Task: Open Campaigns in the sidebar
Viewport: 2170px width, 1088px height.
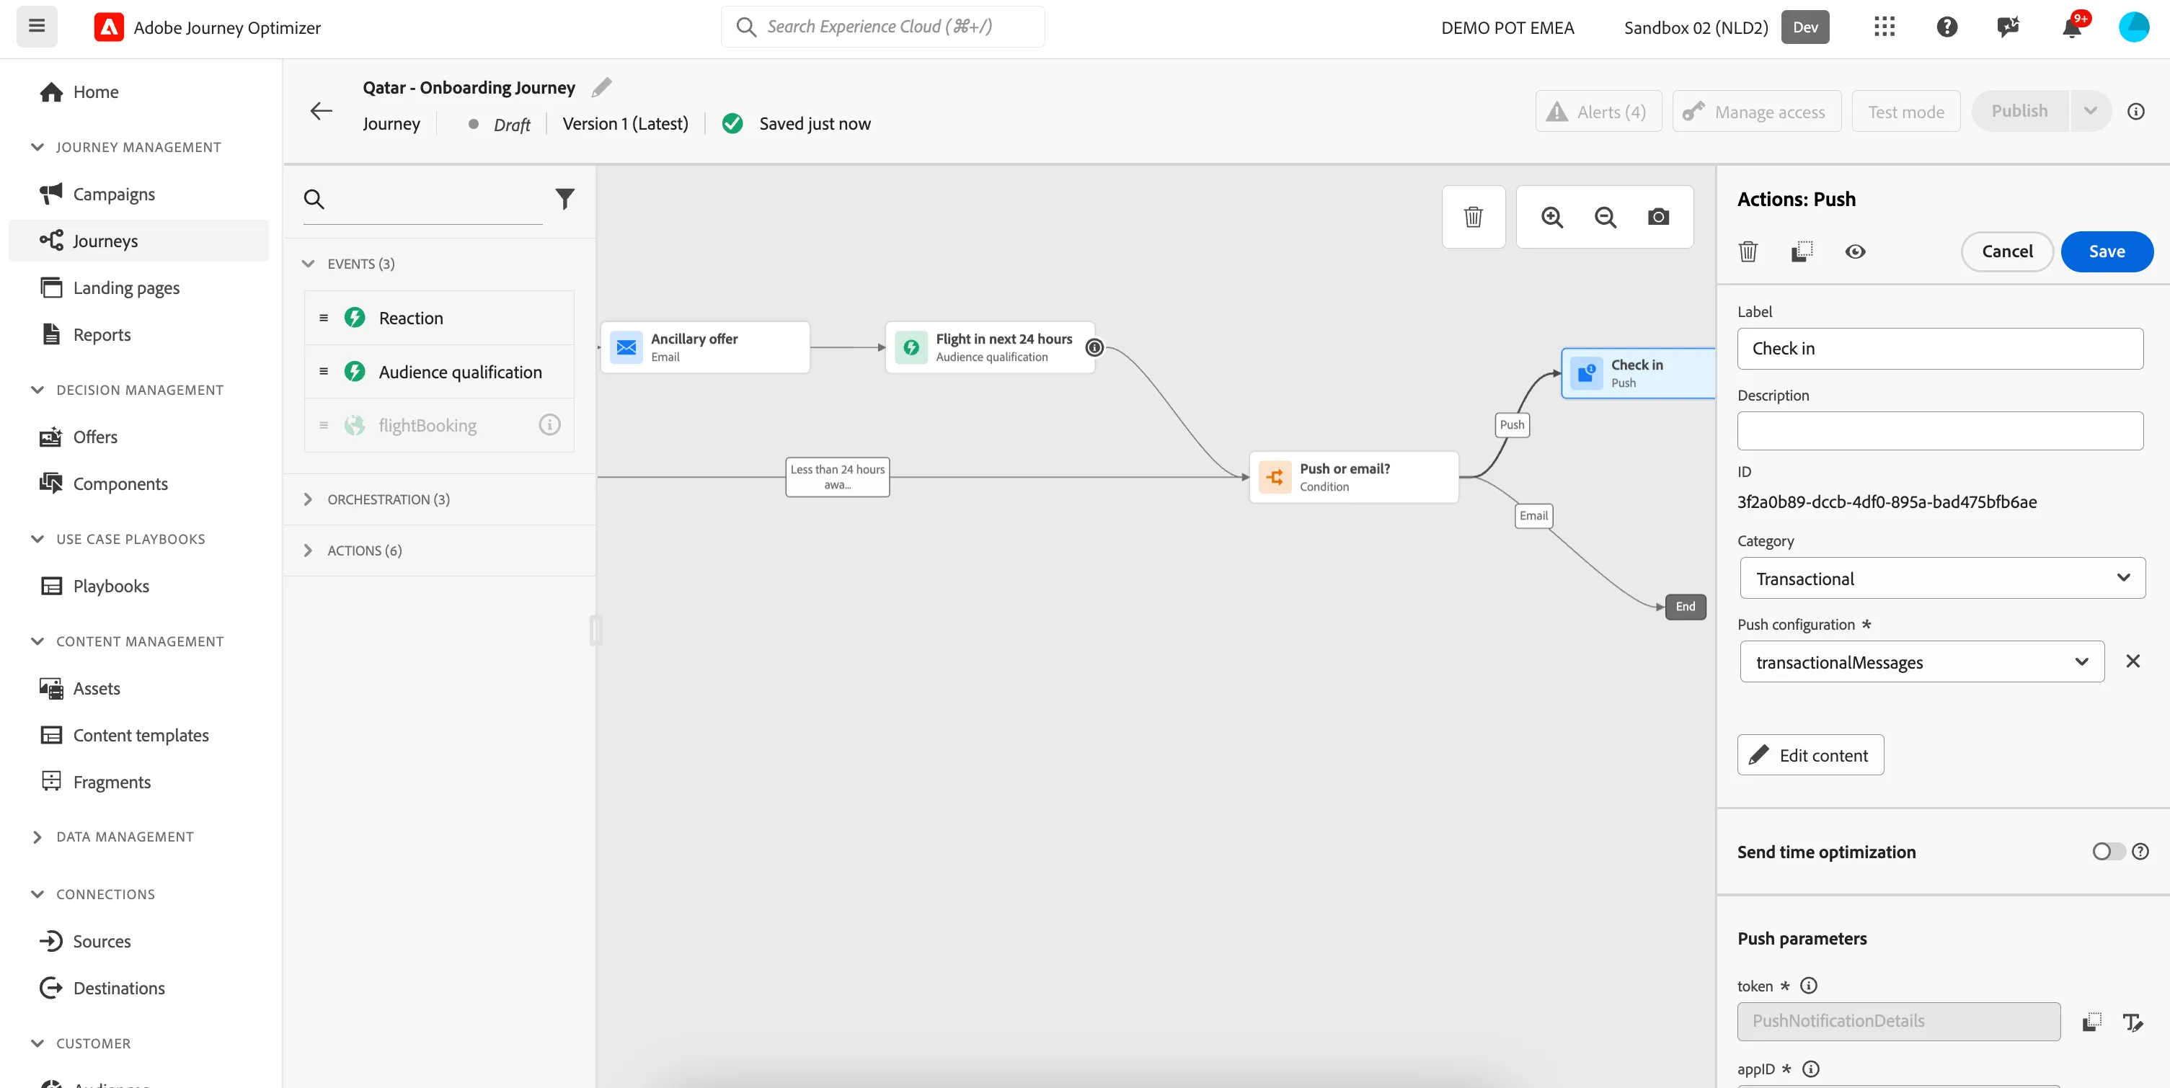Action: click(113, 194)
